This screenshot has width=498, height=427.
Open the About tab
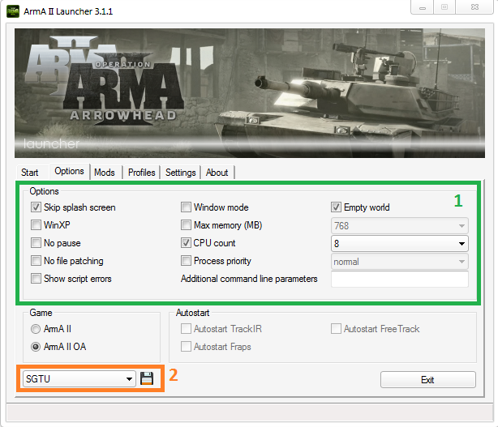[x=217, y=173]
